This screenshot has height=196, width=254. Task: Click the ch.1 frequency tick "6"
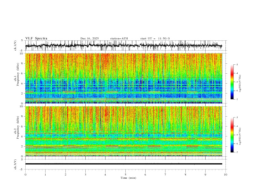[22, 74]
